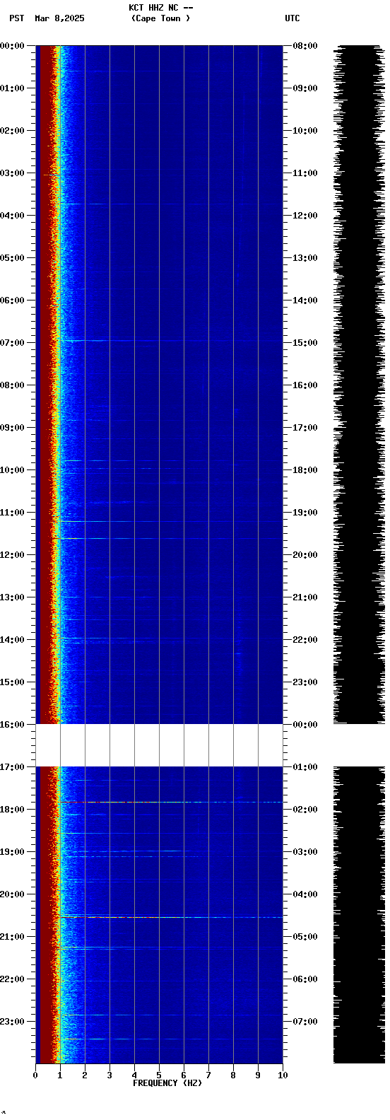Click the UTC '08:00' time label
Viewport: 390px width, 1120px height.
(305, 46)
